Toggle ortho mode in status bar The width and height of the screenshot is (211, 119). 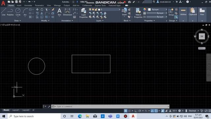pyautogui.click(x=136, y=111)
